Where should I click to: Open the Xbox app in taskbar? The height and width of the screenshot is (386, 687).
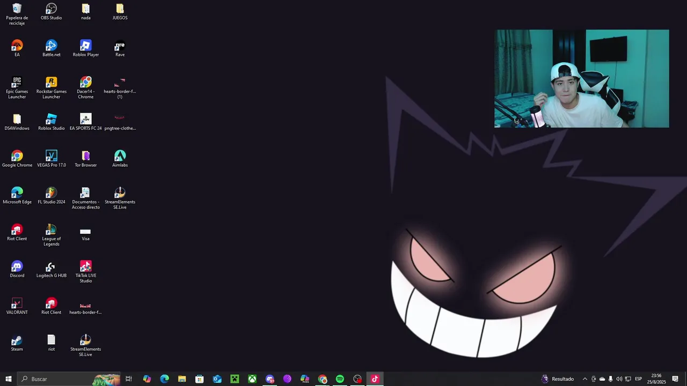(x=252, y=379)
